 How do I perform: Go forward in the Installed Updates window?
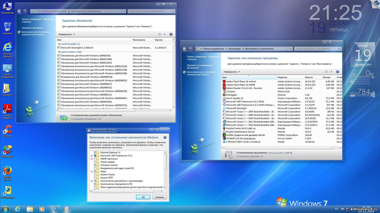tap(25, 11)
